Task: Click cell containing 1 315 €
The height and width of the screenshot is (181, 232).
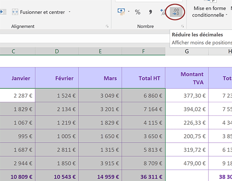Action: [x=100, y=150]
